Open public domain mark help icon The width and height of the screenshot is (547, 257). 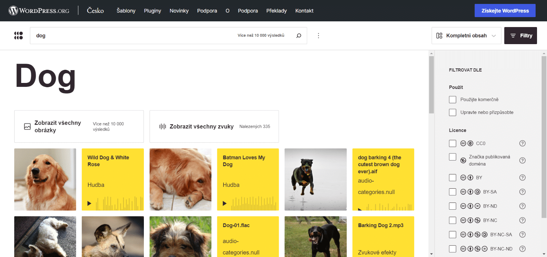tap(522, 161)
